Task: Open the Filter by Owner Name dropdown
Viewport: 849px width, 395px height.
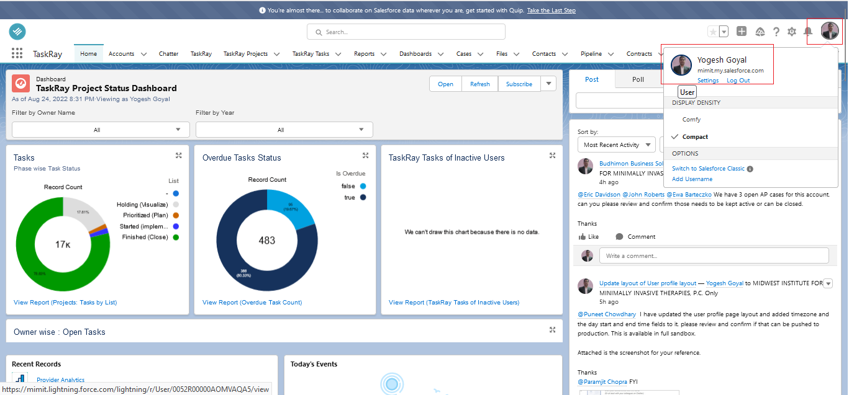Action: (x=100, y=129)
